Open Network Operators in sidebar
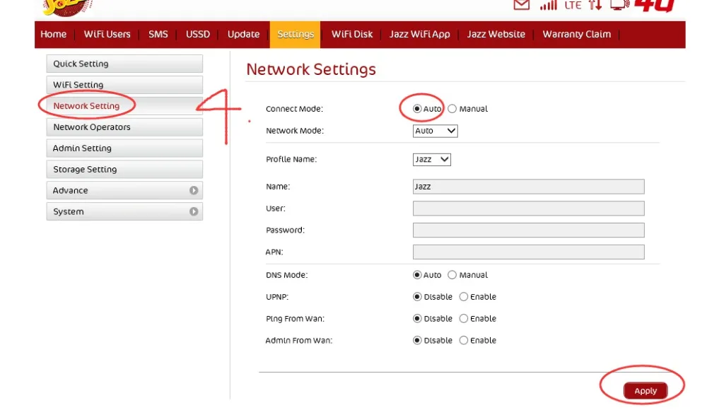The image size is (707, 410). click(x=124, y=127)
